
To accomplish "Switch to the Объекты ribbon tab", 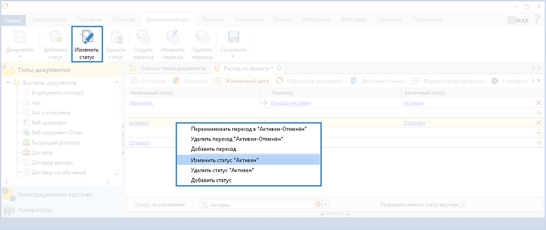I will [x=123, y=19].
